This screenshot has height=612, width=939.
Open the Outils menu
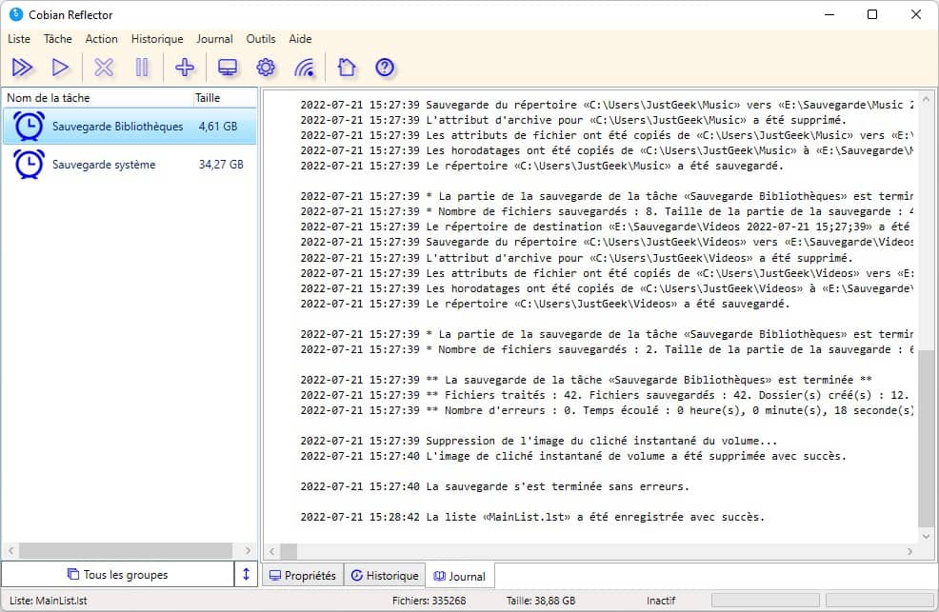[261, 39]
